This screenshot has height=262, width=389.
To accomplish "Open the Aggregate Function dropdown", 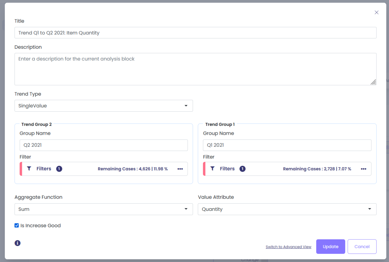I will [x=104, y=209].
